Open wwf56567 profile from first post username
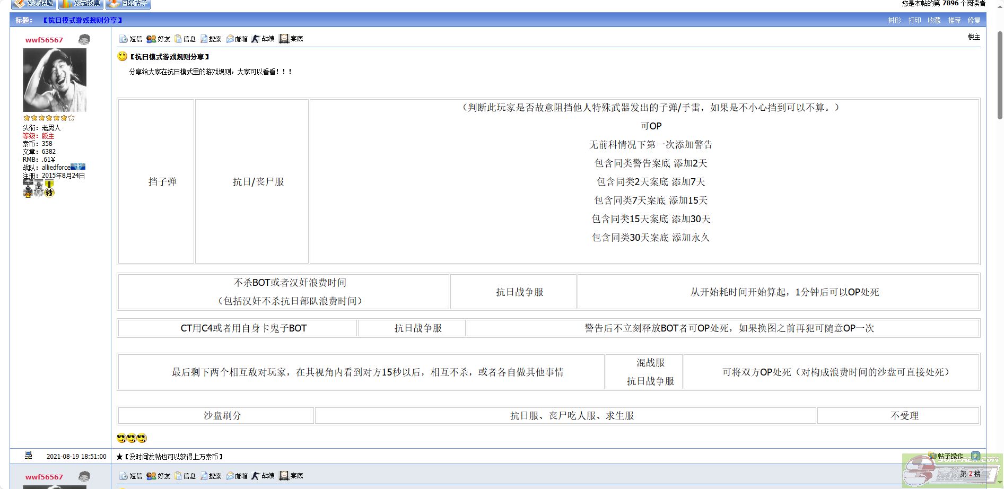The image size is (1004, 489). 44,40
